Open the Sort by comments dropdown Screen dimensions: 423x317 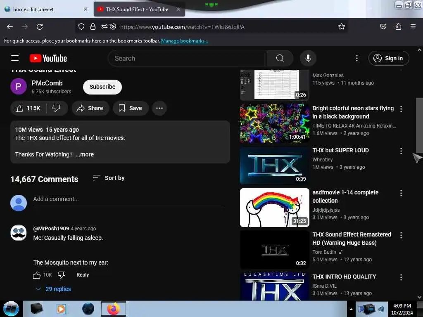pyautogui.click(x=109, y=178)
